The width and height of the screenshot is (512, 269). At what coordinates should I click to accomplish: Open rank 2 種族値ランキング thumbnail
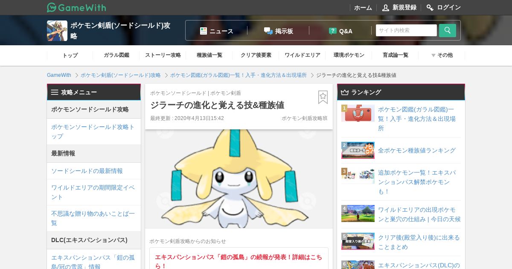coord(358,150)
